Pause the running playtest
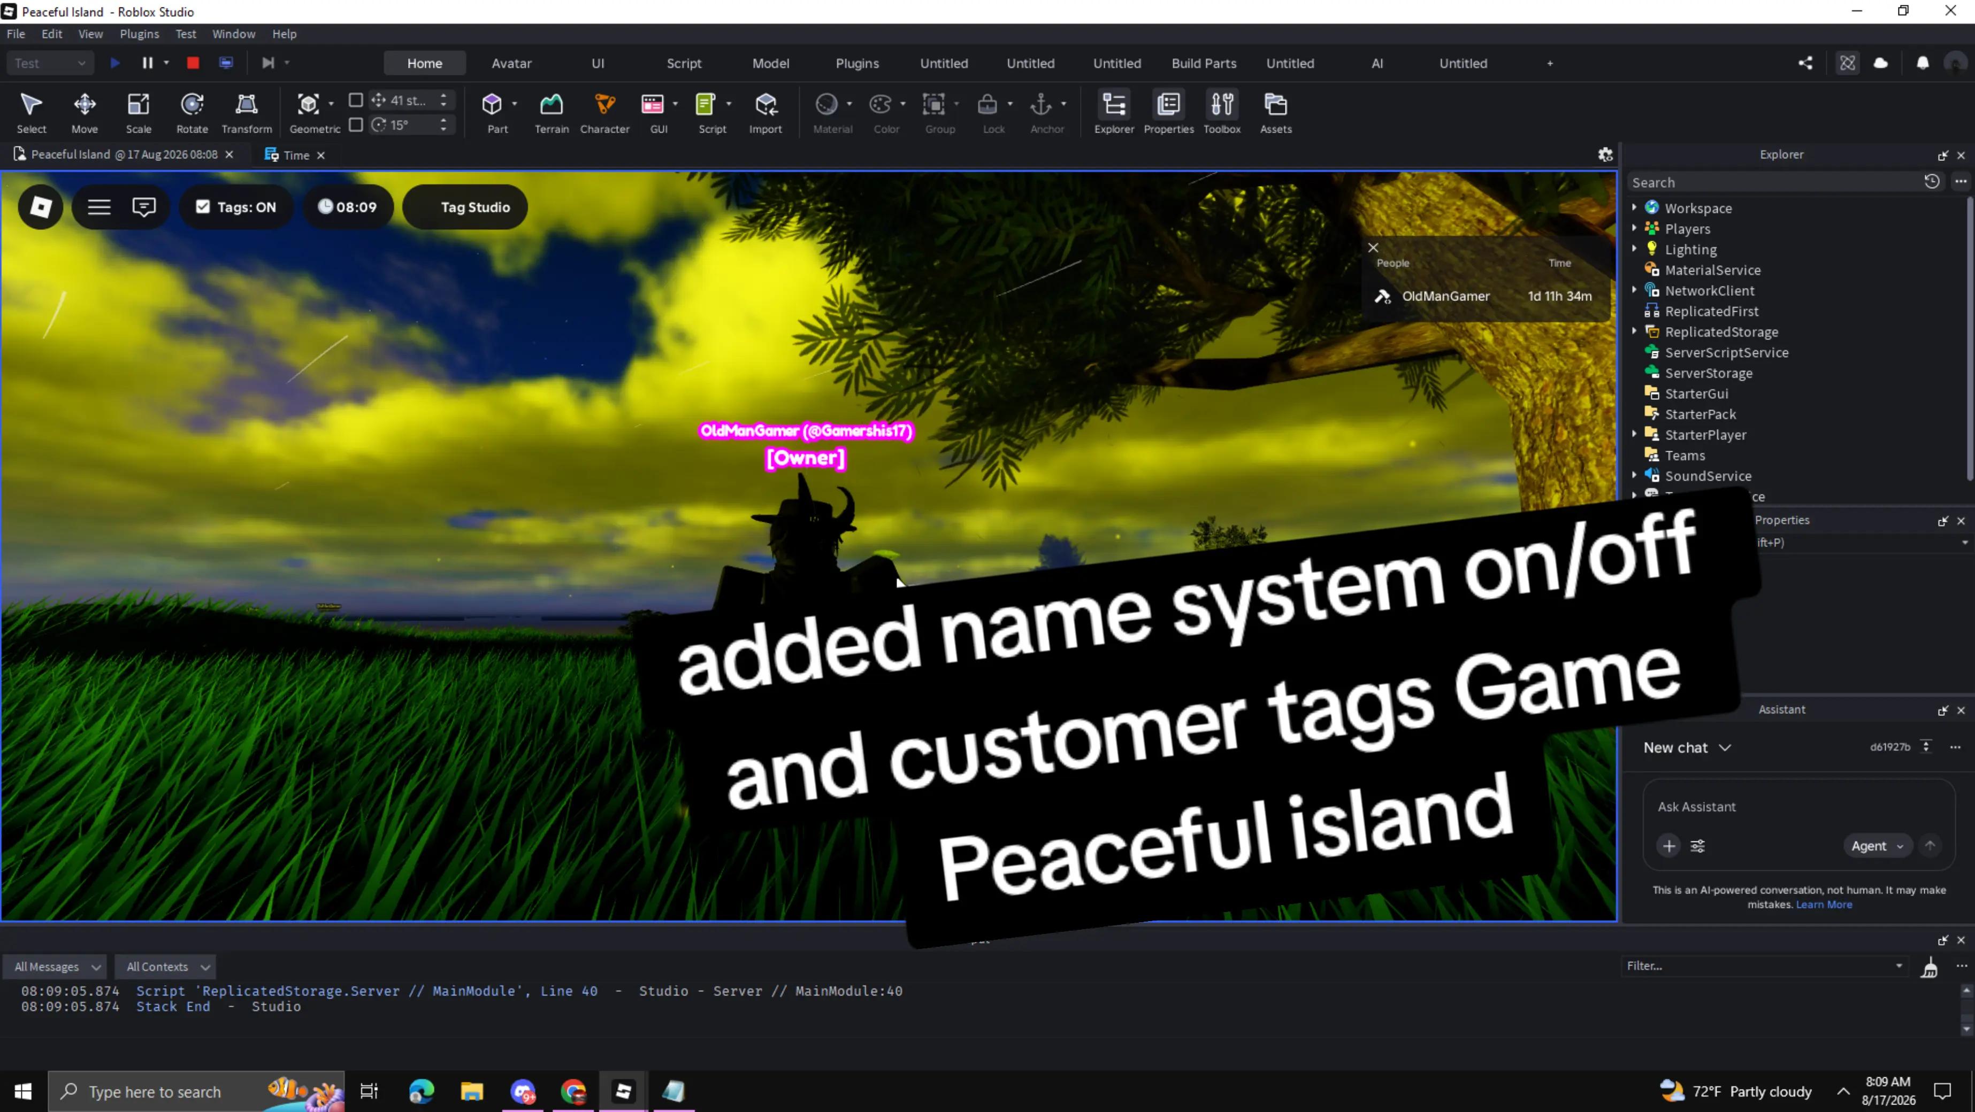Screen dimensions: 1975x1112 [x=147, y=63]
